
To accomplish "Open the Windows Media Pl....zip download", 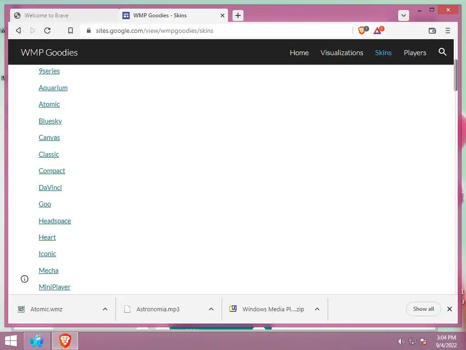I will (x=273, y=309).
